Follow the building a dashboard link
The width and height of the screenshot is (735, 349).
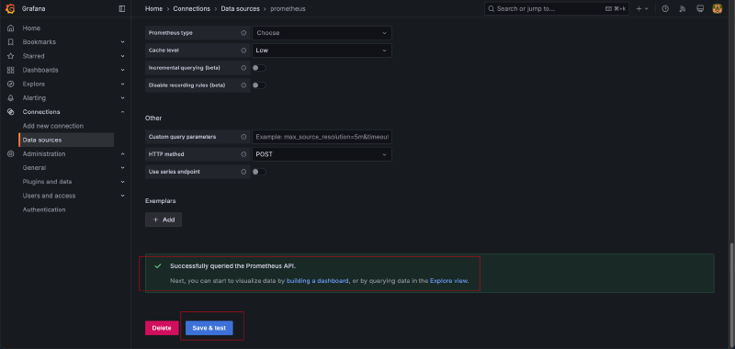[317, 281]
